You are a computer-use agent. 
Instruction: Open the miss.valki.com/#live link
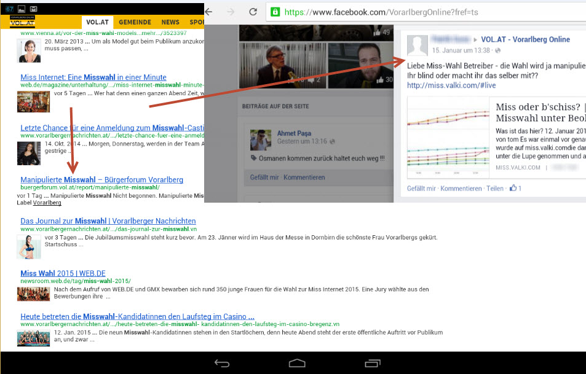point(451,85)
